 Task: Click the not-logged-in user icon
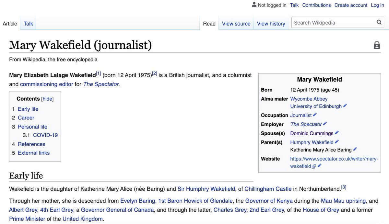[x=254, y=5]
